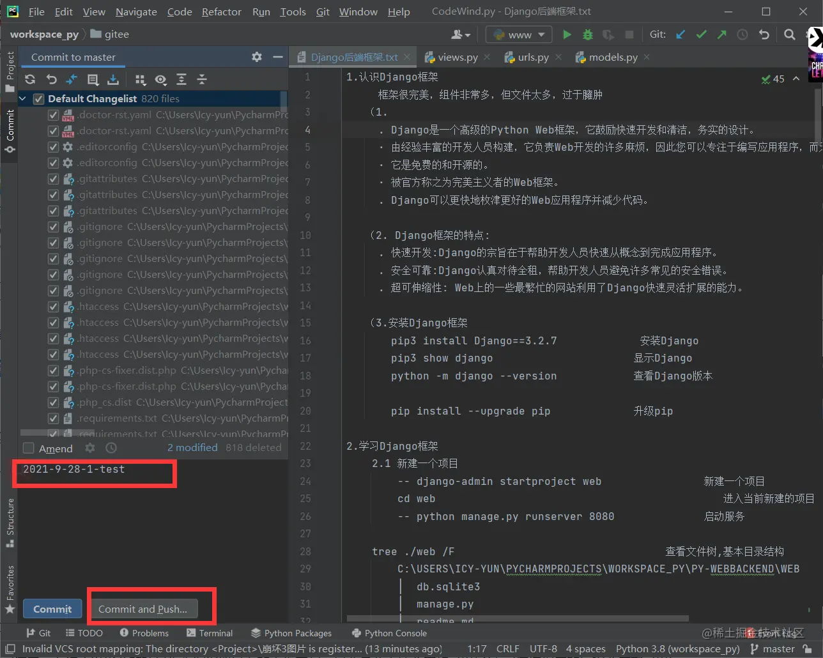Image resolution: width=823 pixels, height=658 pixels.
Task: Uncheck the .php_cs.dist file checkbox
Action: (x=54, y=402)
